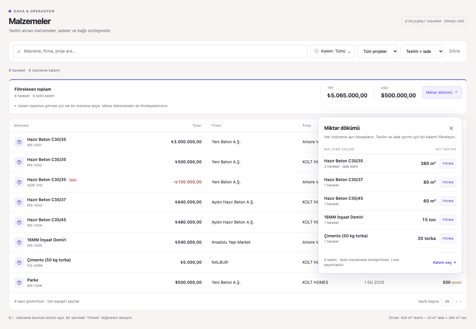Click the package icon for IRS-1002 row
476x329 pixels.
click(19, 162)
